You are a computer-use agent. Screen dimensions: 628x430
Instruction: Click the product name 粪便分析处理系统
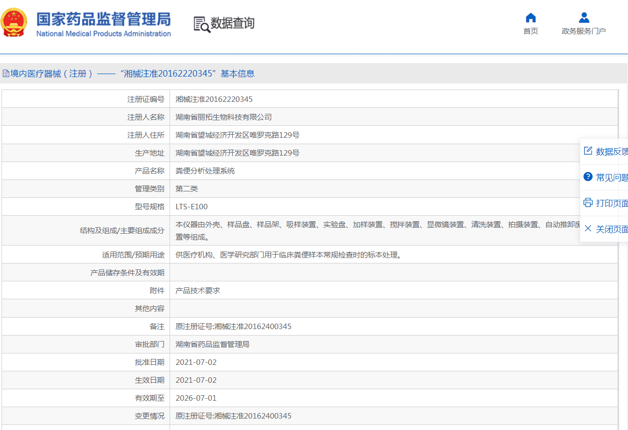click(x=205, y=171)
